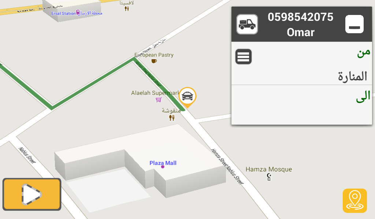Image resolution: width=375 pixels, height=219 pixels.
Task: Tap the orange play start button
Action: pos(32,195)
